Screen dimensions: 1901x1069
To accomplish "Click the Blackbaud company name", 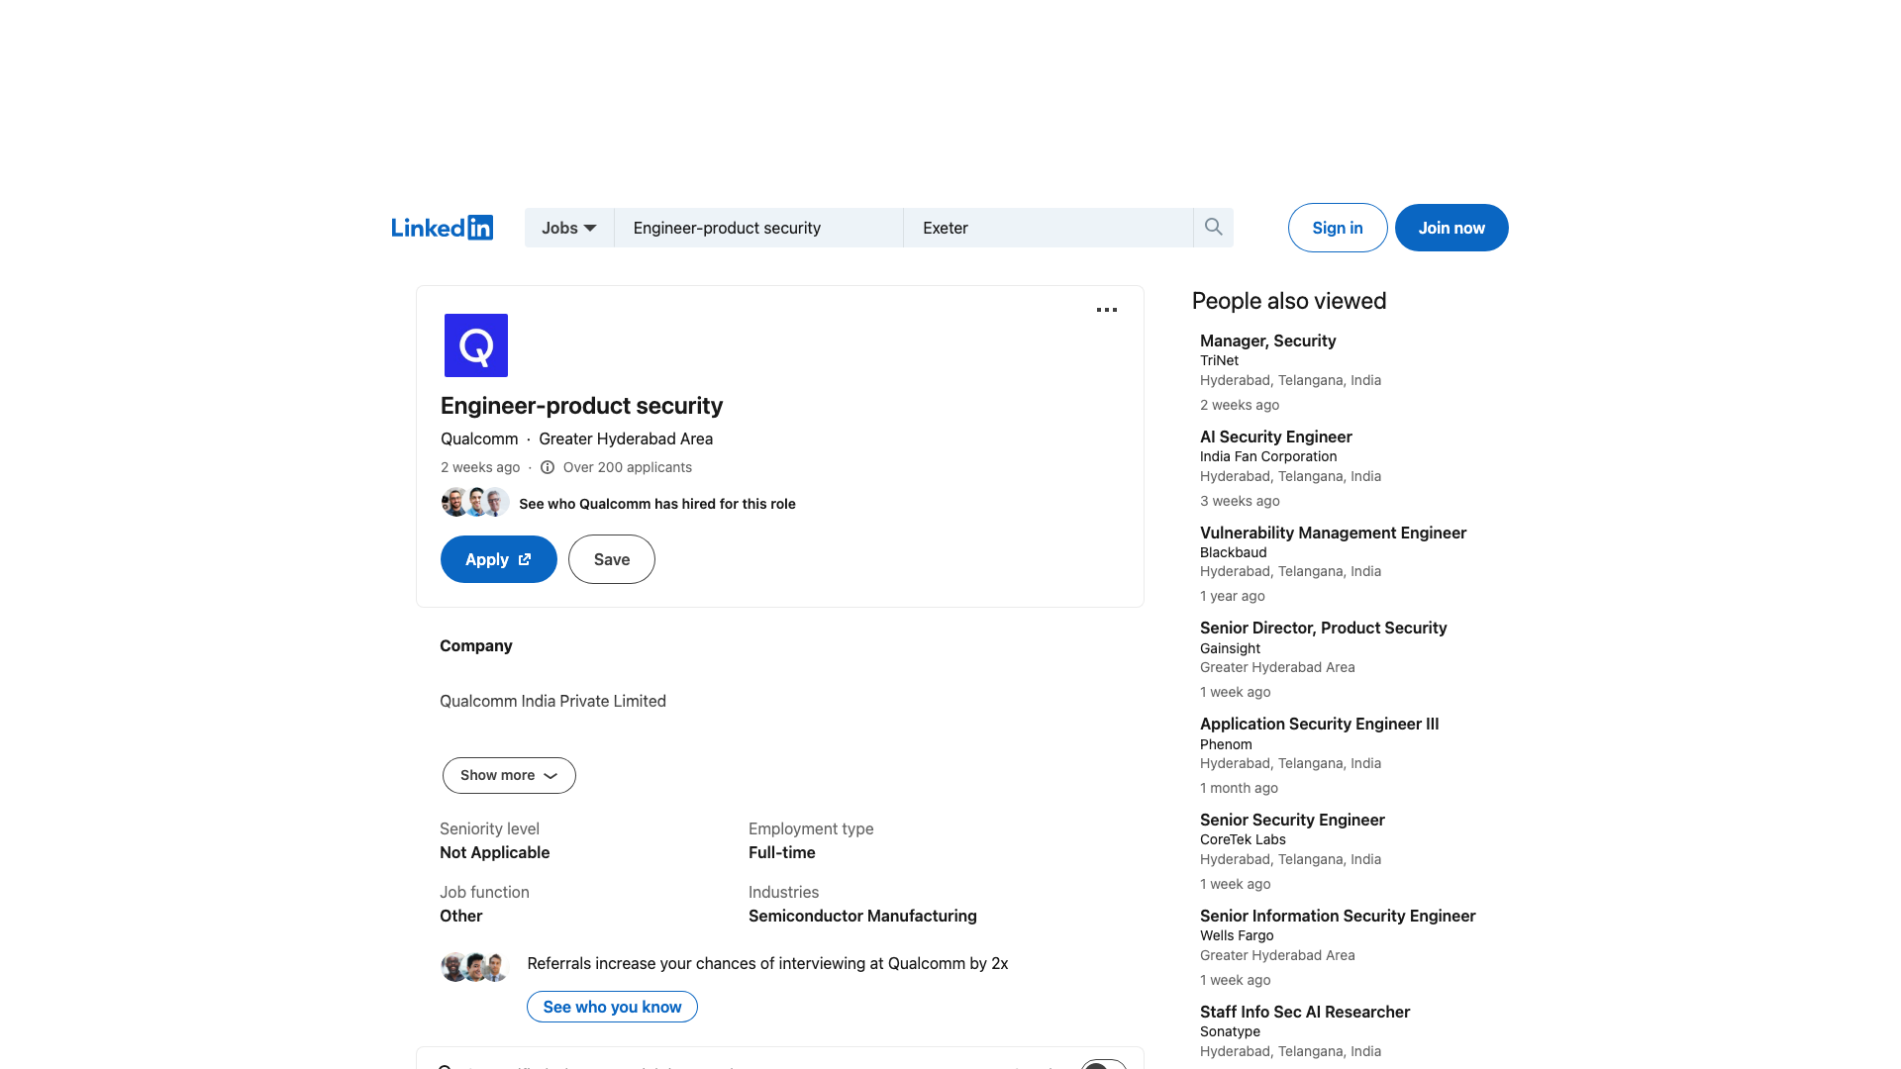I will coord(1234,552).
